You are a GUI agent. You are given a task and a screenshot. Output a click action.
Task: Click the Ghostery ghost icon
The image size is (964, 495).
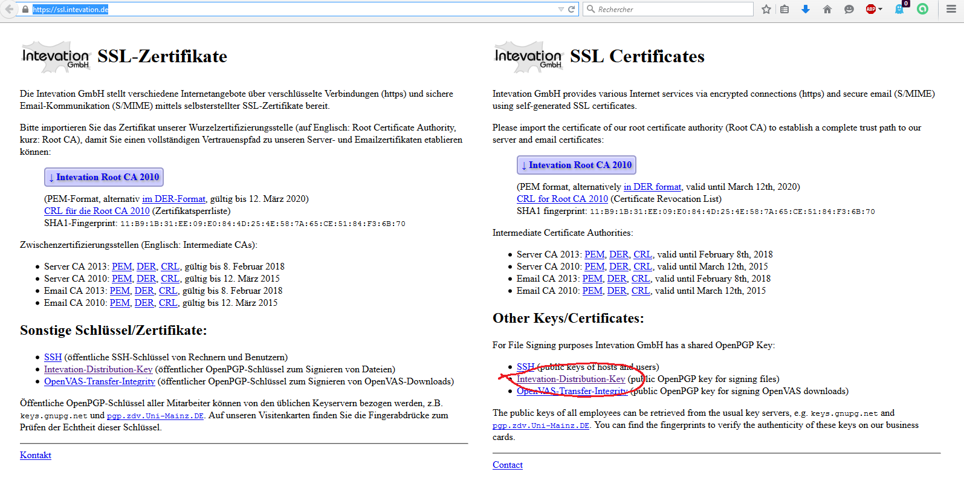click(x=899, y=10)
